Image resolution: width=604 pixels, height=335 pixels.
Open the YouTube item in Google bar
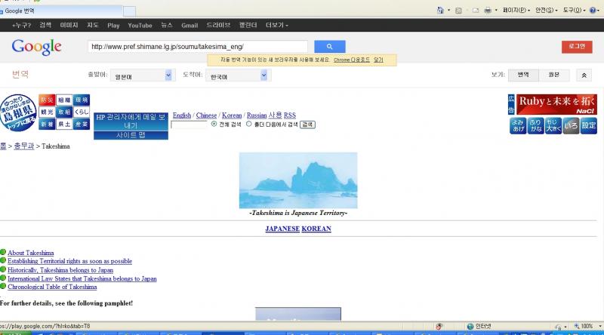click(x=140, y=25)
